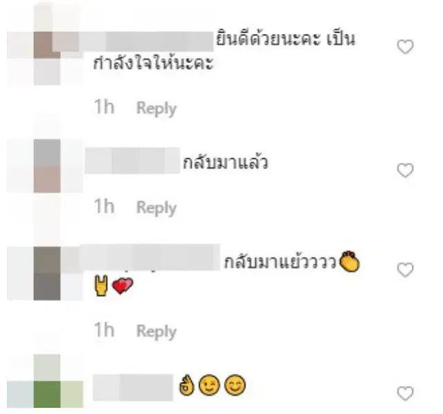Screen dimensions: 443x414
Task: Click the กำลังใจให้นะคะ comment text
Action: [154, 63]
